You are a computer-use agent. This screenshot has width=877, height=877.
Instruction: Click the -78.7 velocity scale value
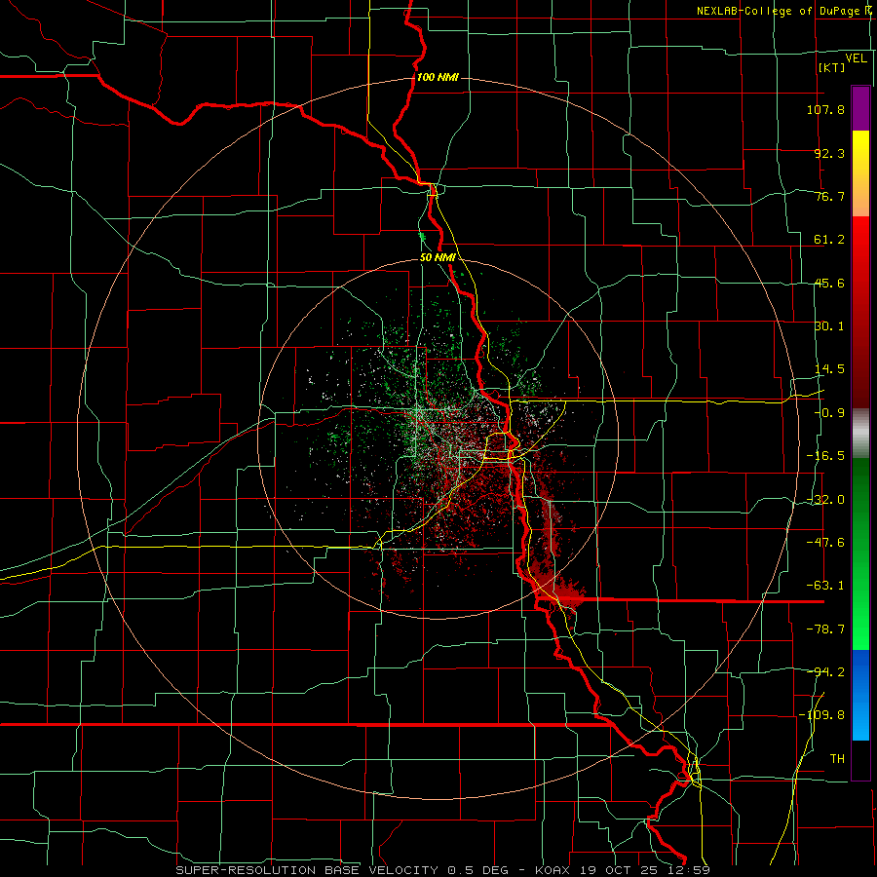(825, 629)
